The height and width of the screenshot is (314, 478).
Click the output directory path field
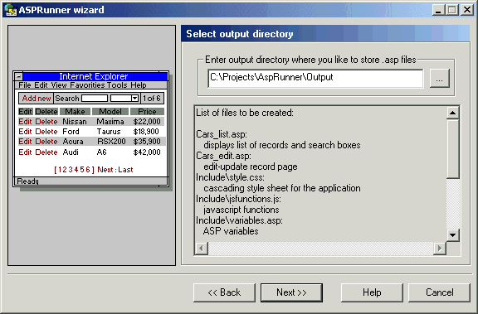click(x=315, y=78)
